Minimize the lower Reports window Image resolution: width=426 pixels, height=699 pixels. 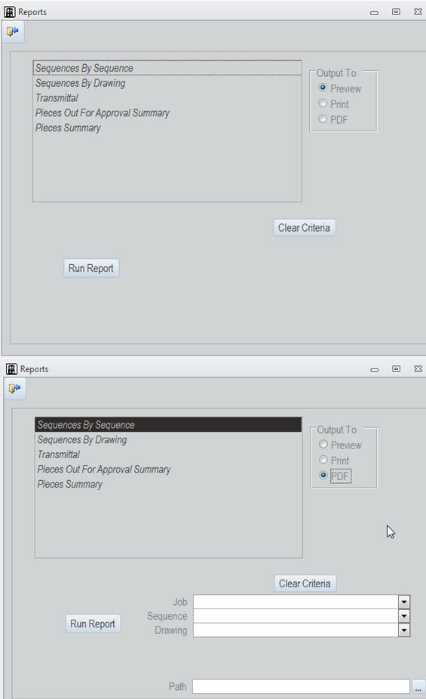(x=375, y=370)
